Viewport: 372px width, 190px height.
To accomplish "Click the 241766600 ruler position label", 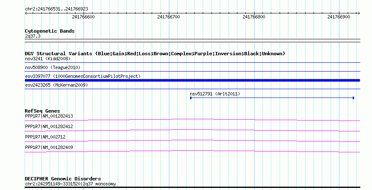I will coord(83,17).
